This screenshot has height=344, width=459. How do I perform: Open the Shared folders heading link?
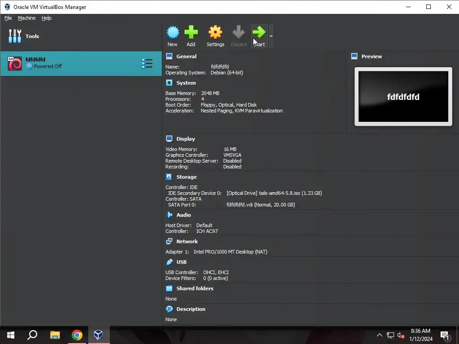pos(195,288)
